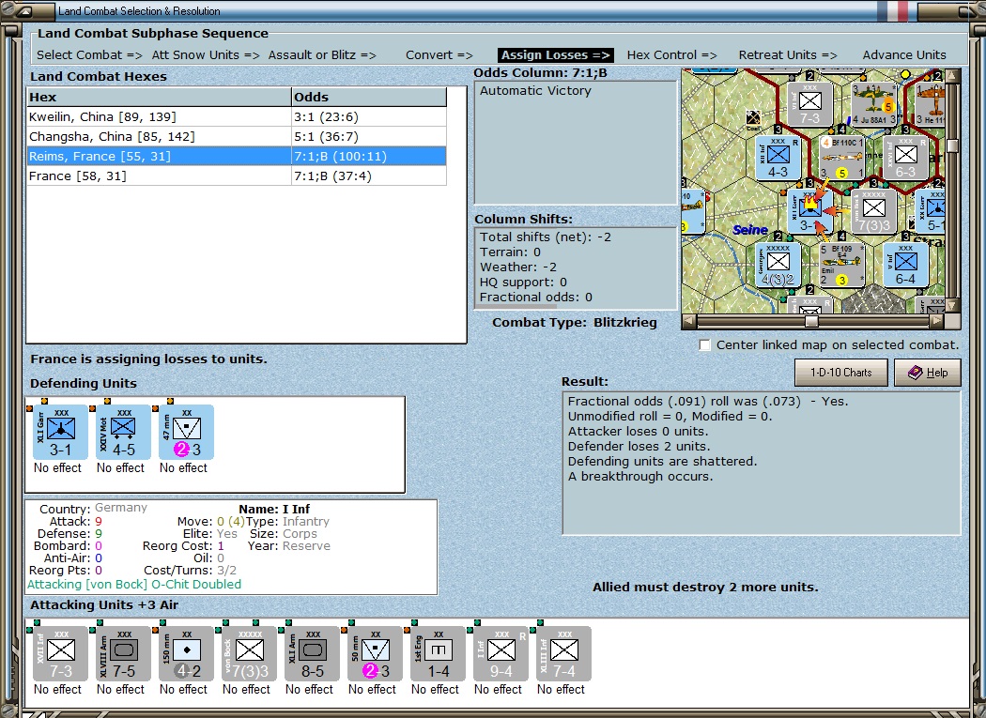Click the attacked hex with combat marker
This screenshot has height=718, width=986.
(x=809, y=211)
